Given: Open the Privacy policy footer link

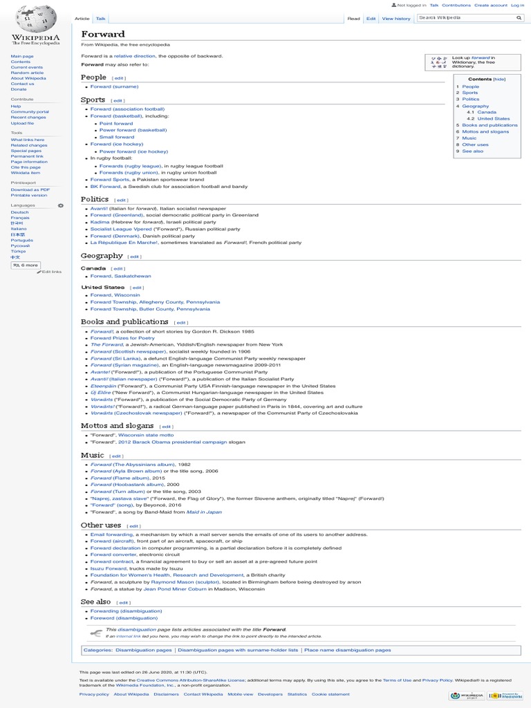Looking at the screenshot, I should point(94,694).
